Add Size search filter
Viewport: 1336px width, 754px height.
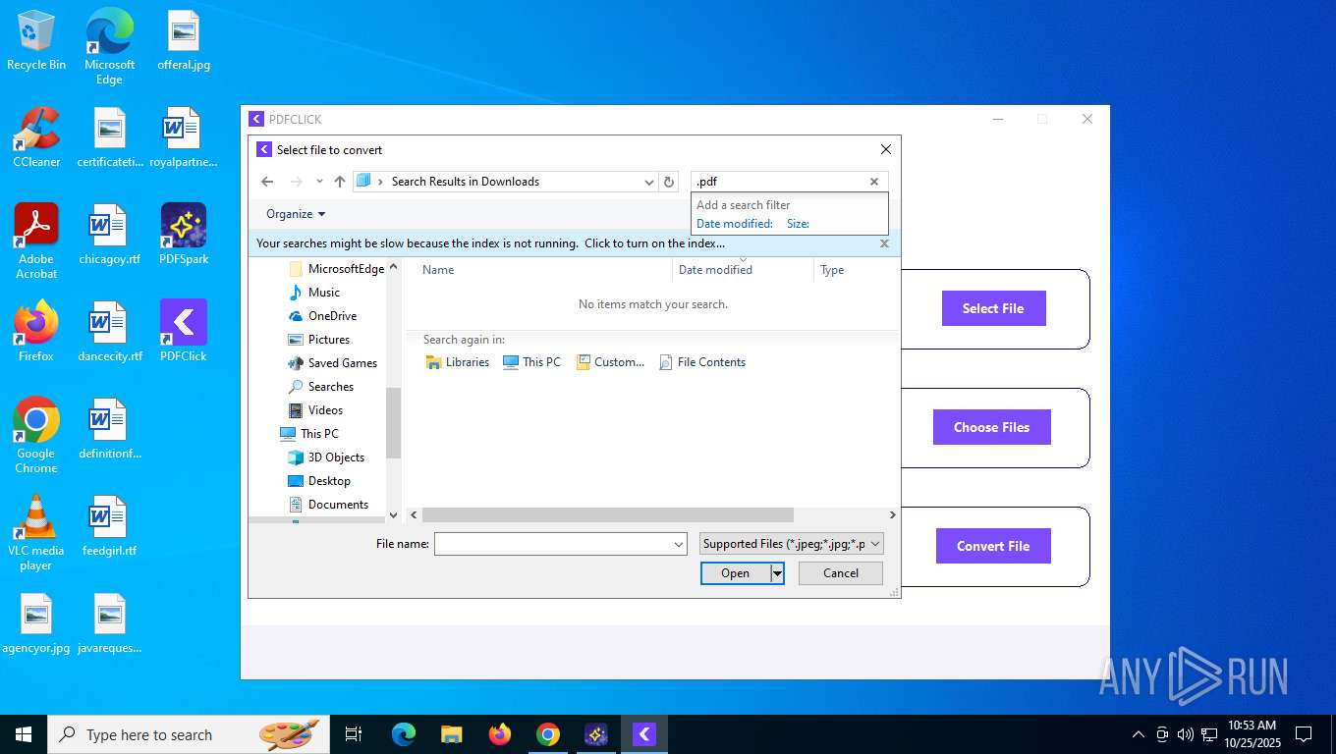click(798, 224)
